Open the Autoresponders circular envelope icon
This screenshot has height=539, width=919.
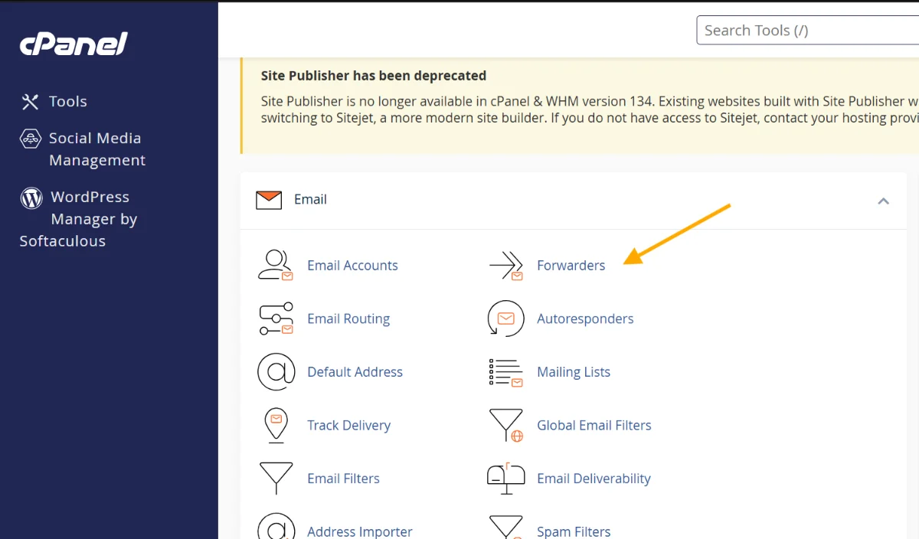tap(505, 318)
